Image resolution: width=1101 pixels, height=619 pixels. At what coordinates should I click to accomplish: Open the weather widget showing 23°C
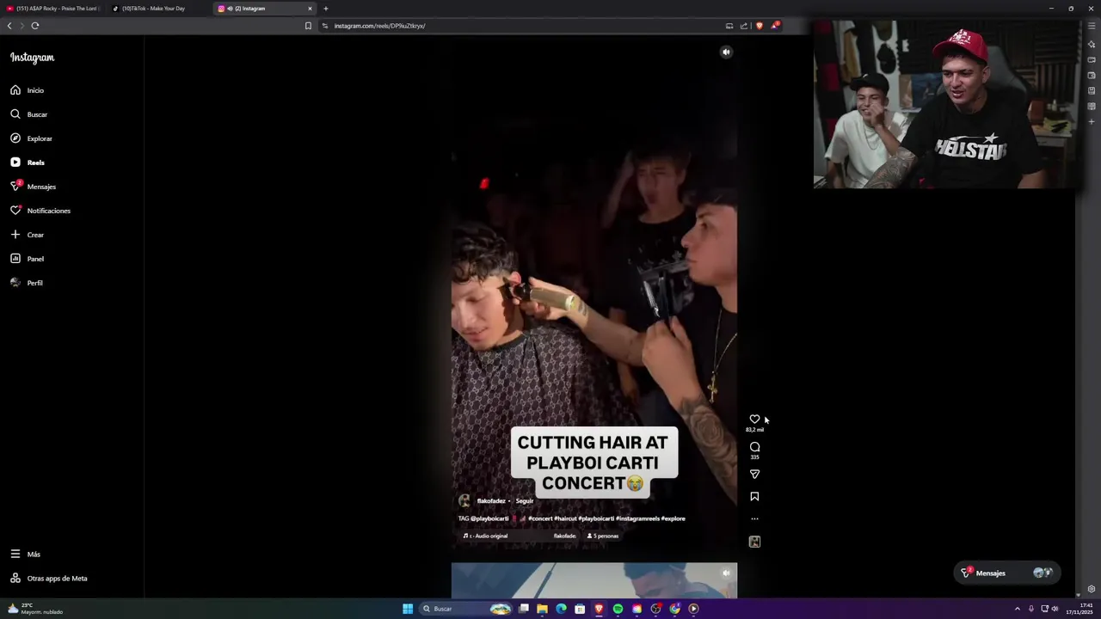coord(35,609)
